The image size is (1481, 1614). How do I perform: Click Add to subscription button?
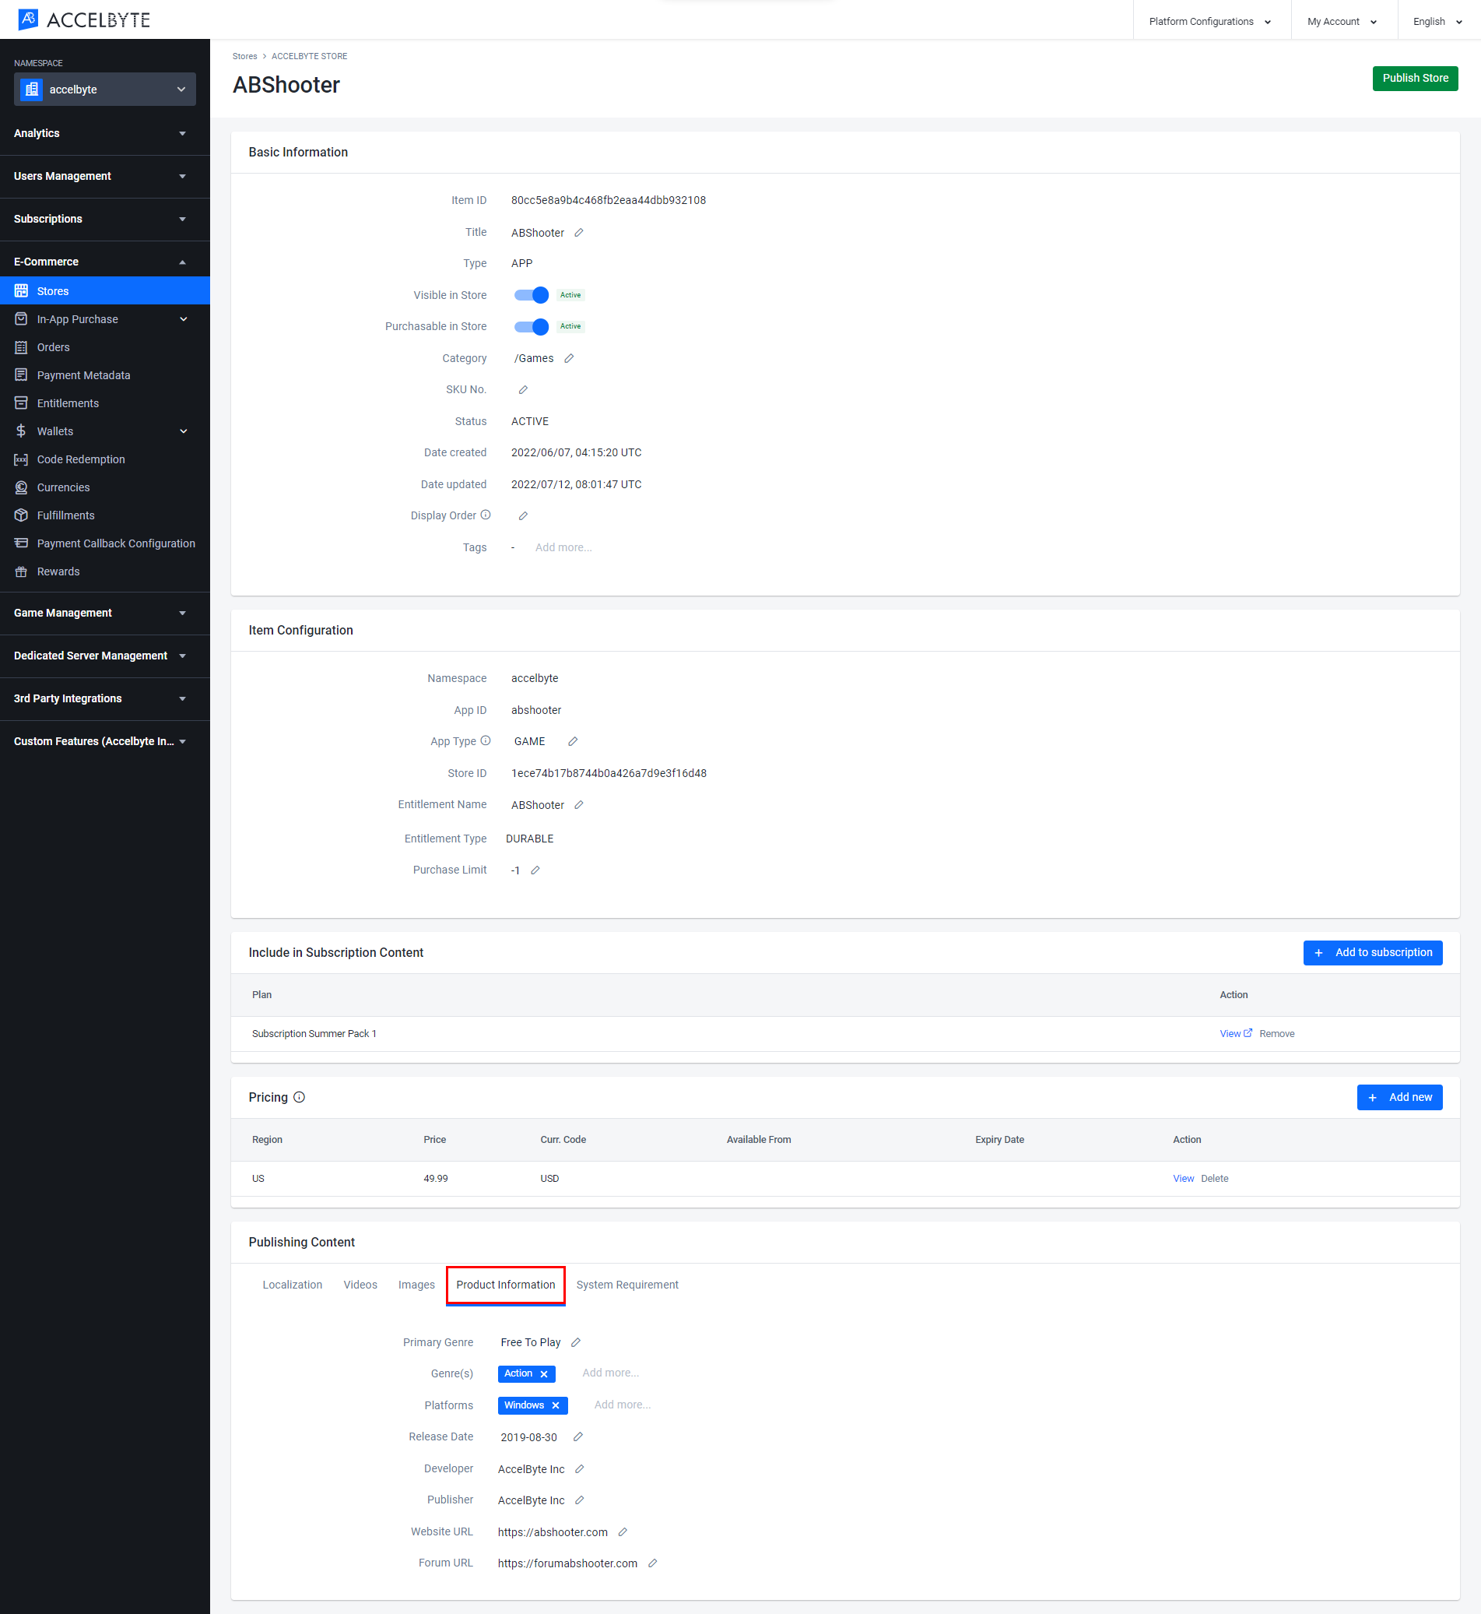point(1373,952)
